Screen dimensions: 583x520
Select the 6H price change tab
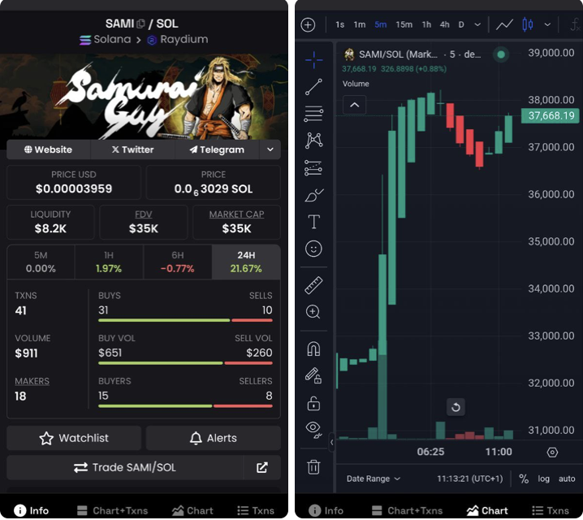177,262
